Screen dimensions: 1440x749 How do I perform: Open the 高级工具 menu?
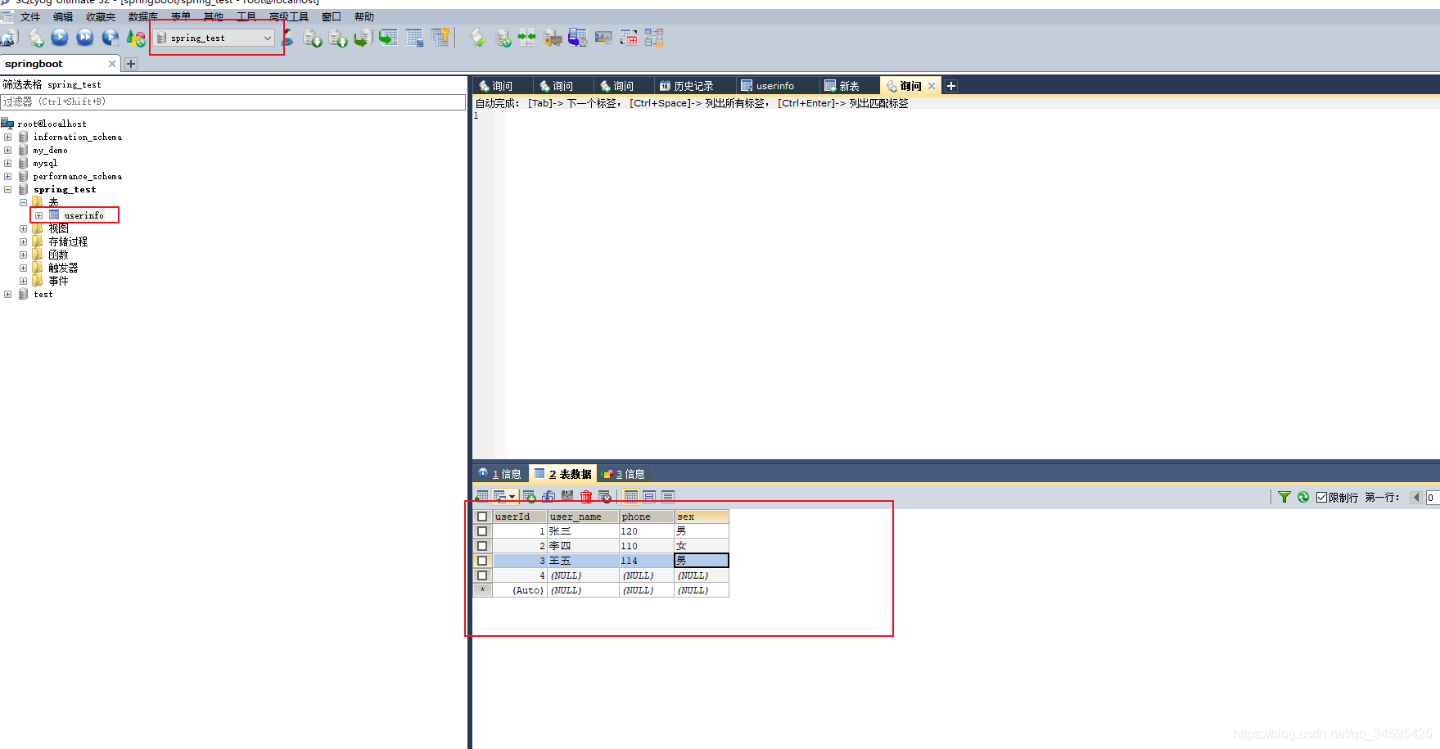pos(289,16)
